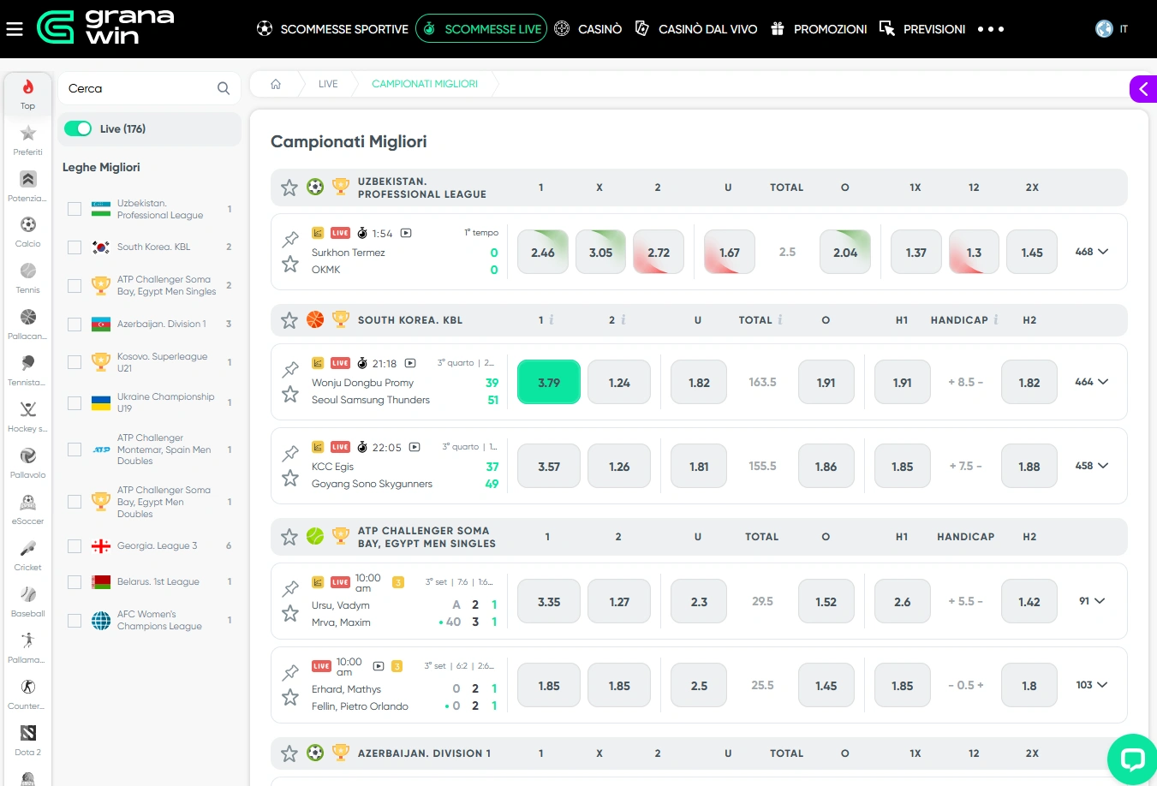
Task: Select the Tennis sport icon in sidebar
Action: click(28, 277)
